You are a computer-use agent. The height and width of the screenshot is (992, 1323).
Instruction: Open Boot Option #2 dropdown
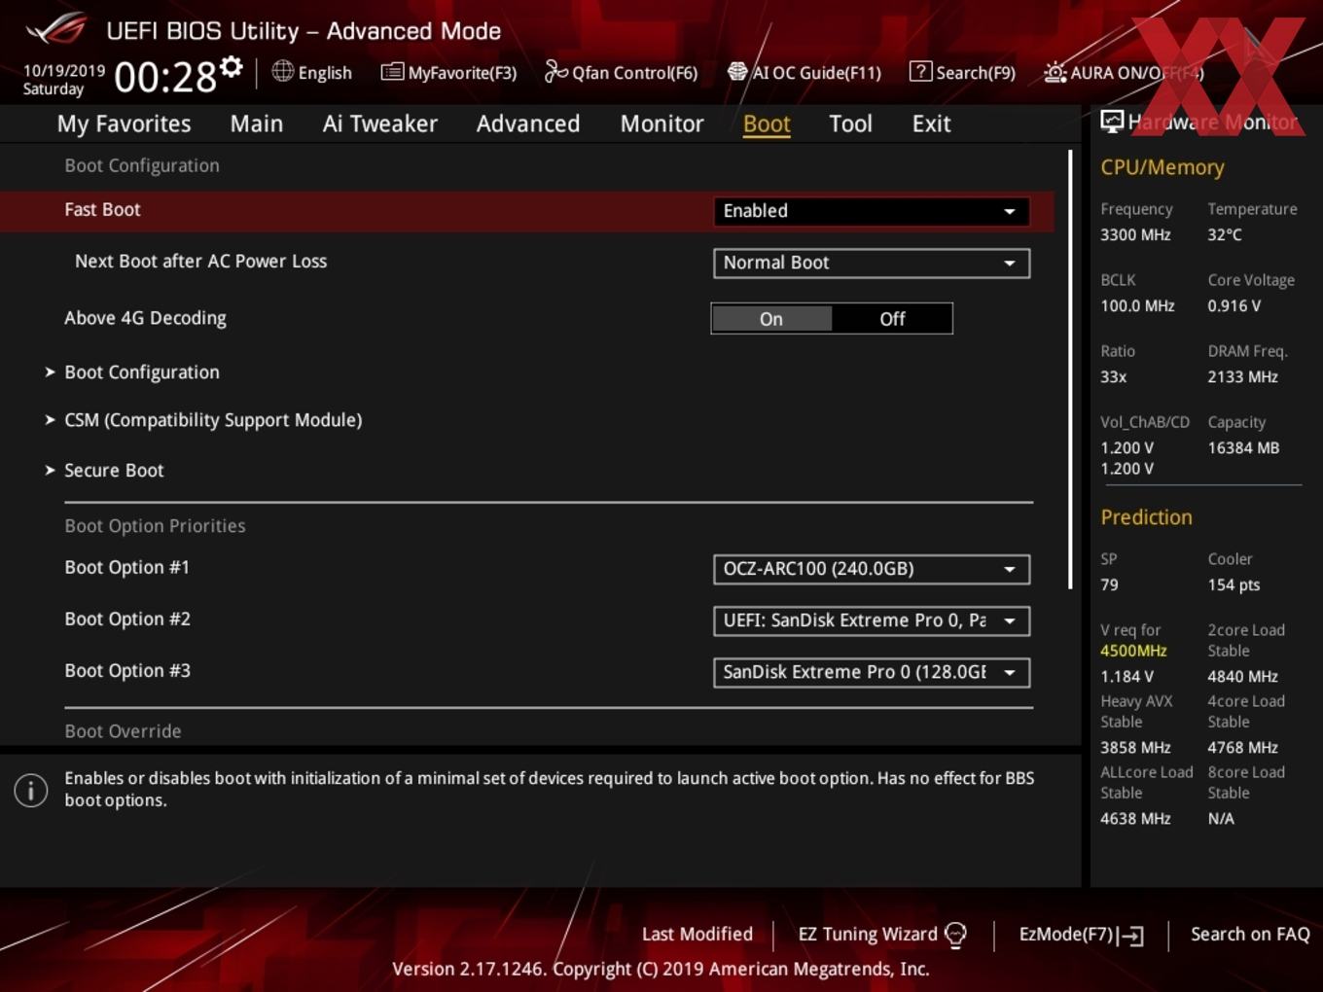[x=872, y=620]
